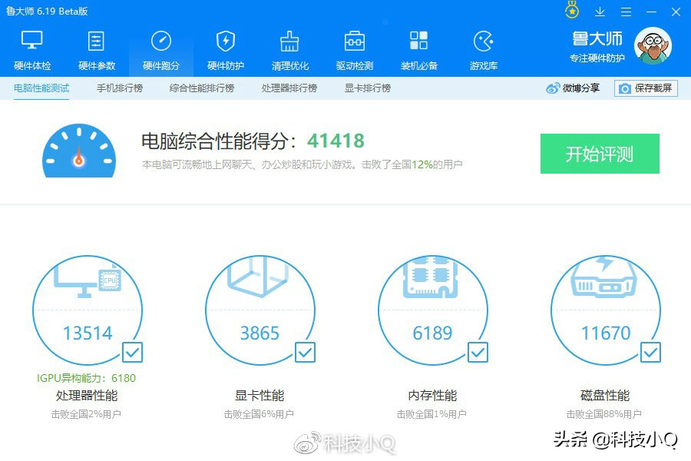Start 驱动检测 driver detection

coord(354,48)
